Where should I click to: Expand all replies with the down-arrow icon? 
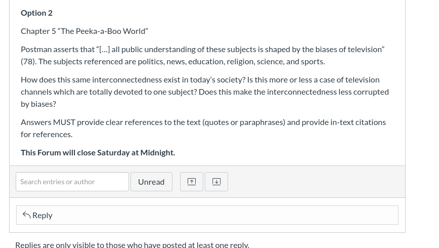pyautogui.click(x=216, y=182)
